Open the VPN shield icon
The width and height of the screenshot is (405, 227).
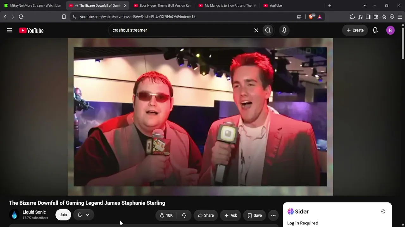[x=392, y=17]
